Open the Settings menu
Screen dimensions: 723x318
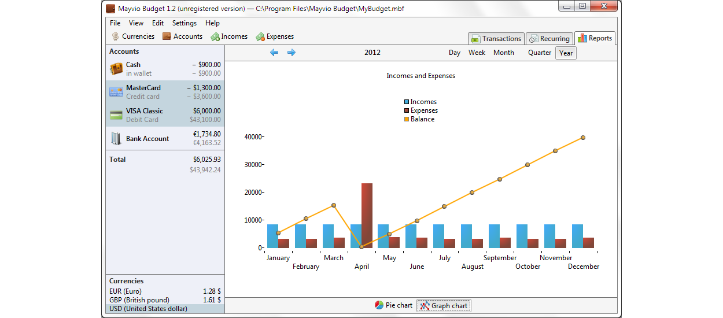click(x=185, y=23)
